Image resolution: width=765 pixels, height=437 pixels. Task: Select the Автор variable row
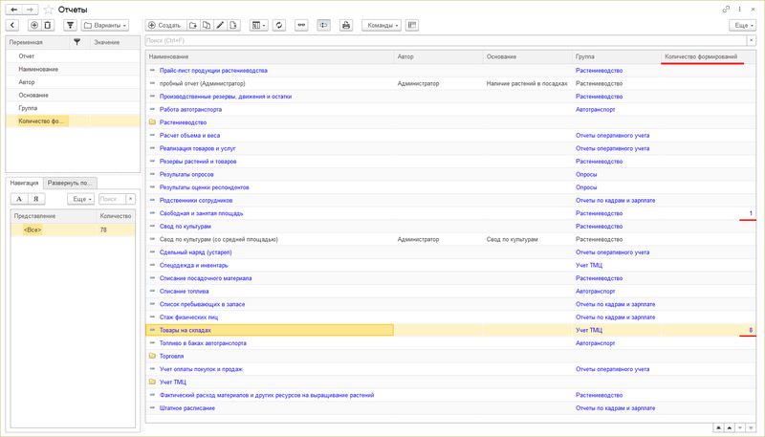[x=74, y=82]
